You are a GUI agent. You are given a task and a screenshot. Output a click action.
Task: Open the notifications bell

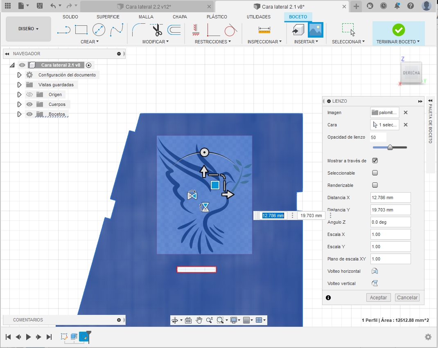pyautogui.click(x=397, y=6)
